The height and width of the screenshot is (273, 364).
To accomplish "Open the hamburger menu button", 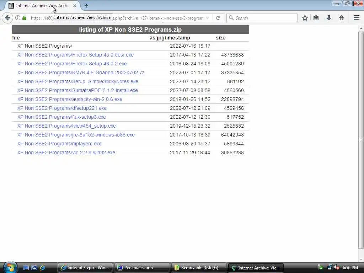I will (357, 18).
